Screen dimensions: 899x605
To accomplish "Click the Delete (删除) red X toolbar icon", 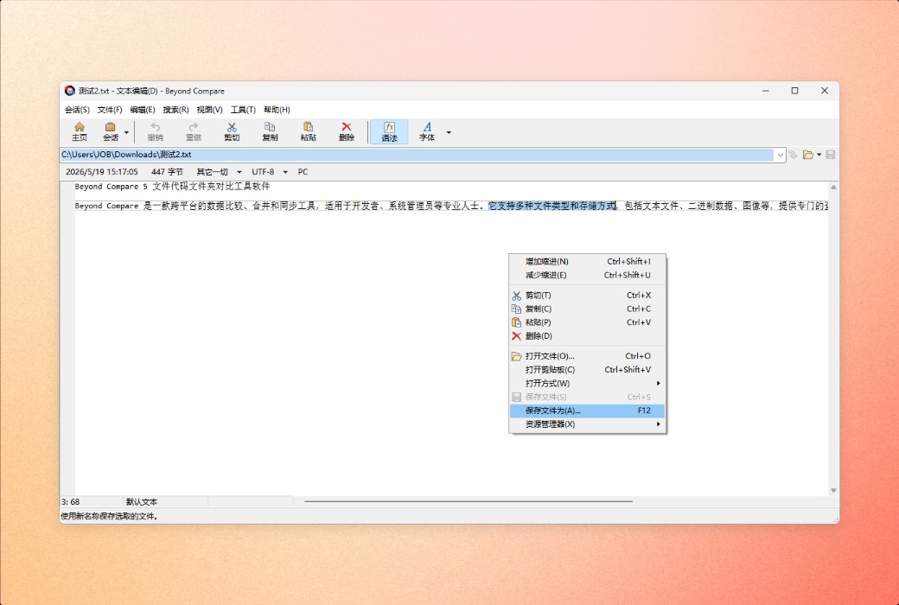I will point(347,131).
